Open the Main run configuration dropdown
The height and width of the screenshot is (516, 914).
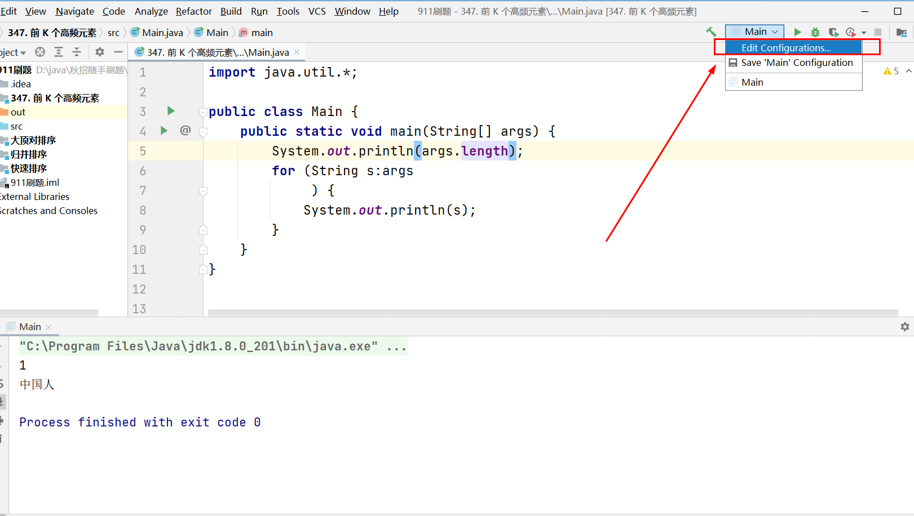click(x=754, y=32)
